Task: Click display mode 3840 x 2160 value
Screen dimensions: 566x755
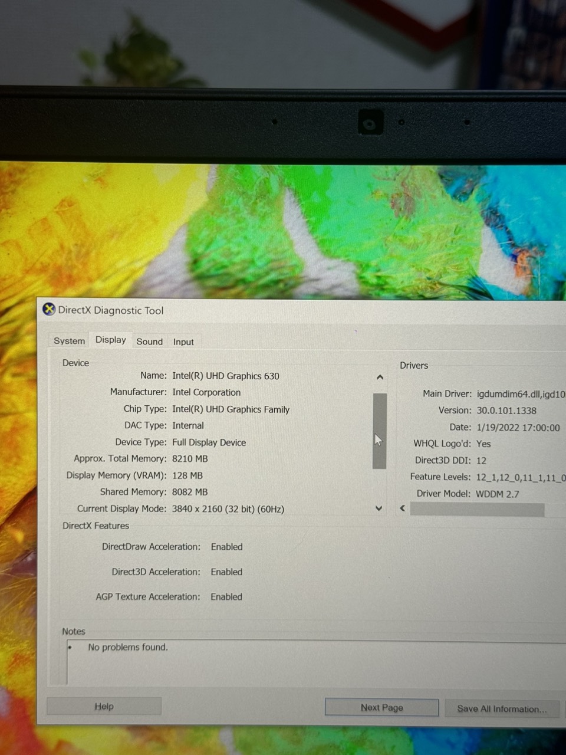Action: 228,508
